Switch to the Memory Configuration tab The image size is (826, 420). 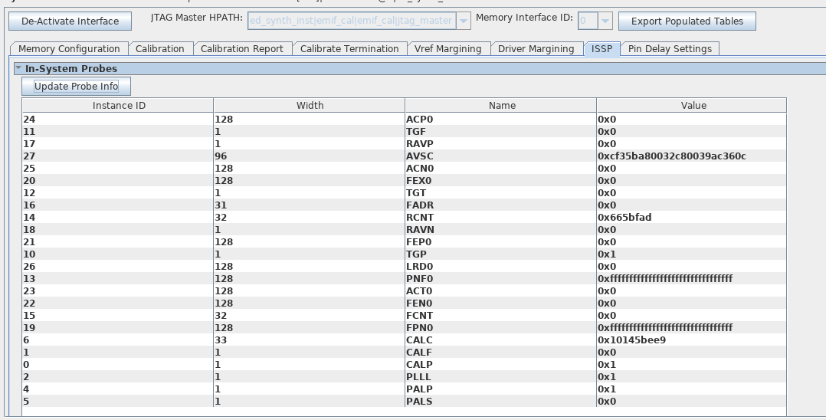pos(69,49)
